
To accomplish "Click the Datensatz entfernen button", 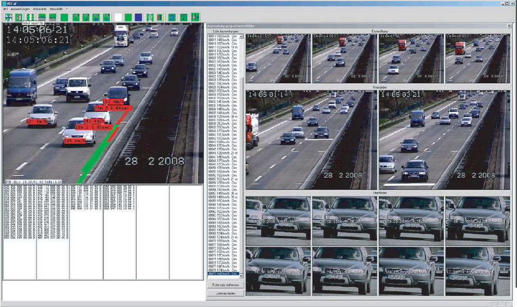I will coord(226,285).
